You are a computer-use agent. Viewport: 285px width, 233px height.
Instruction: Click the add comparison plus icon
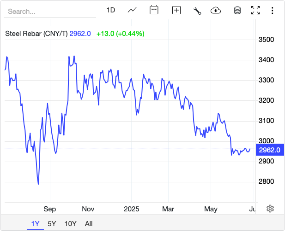(176, 10)
